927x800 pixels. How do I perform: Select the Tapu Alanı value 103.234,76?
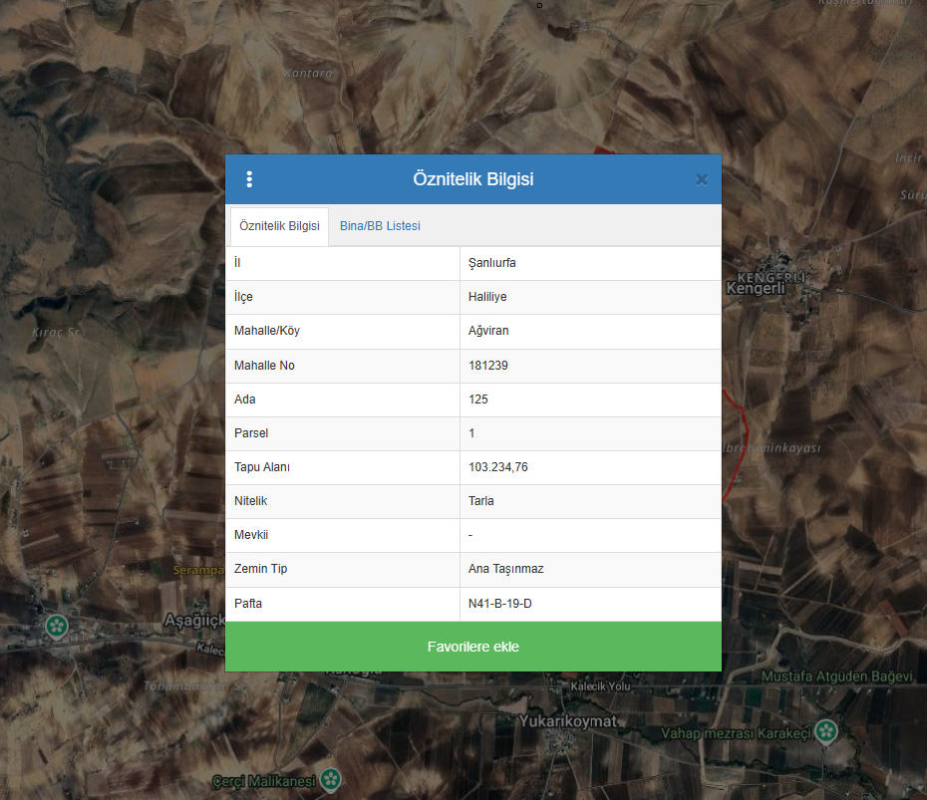497,467
